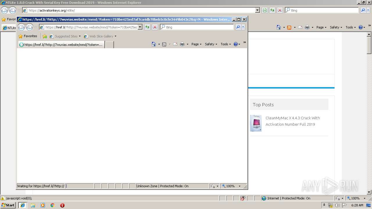The width and height of the screenshot is (372, 209).
Task: Open zoom level 100% in main status bar
Action: [357, 198]
